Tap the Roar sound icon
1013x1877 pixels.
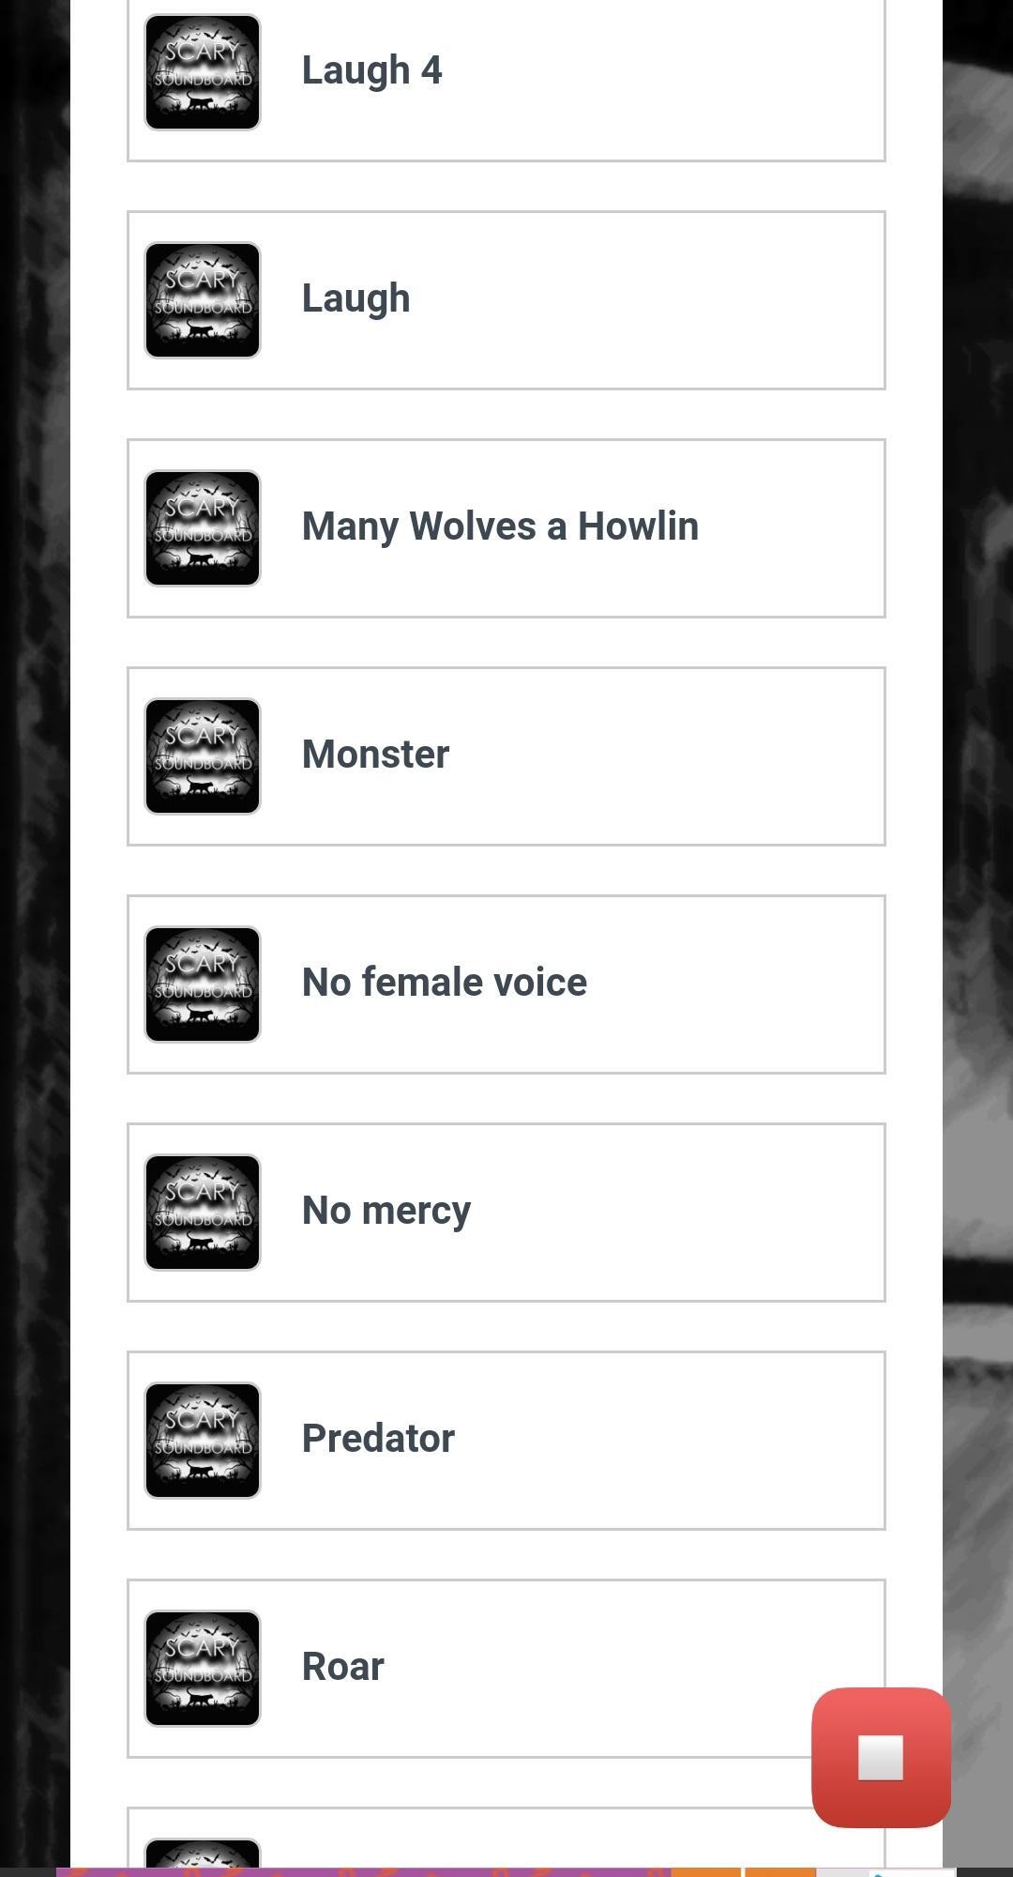click(203, 1669)
